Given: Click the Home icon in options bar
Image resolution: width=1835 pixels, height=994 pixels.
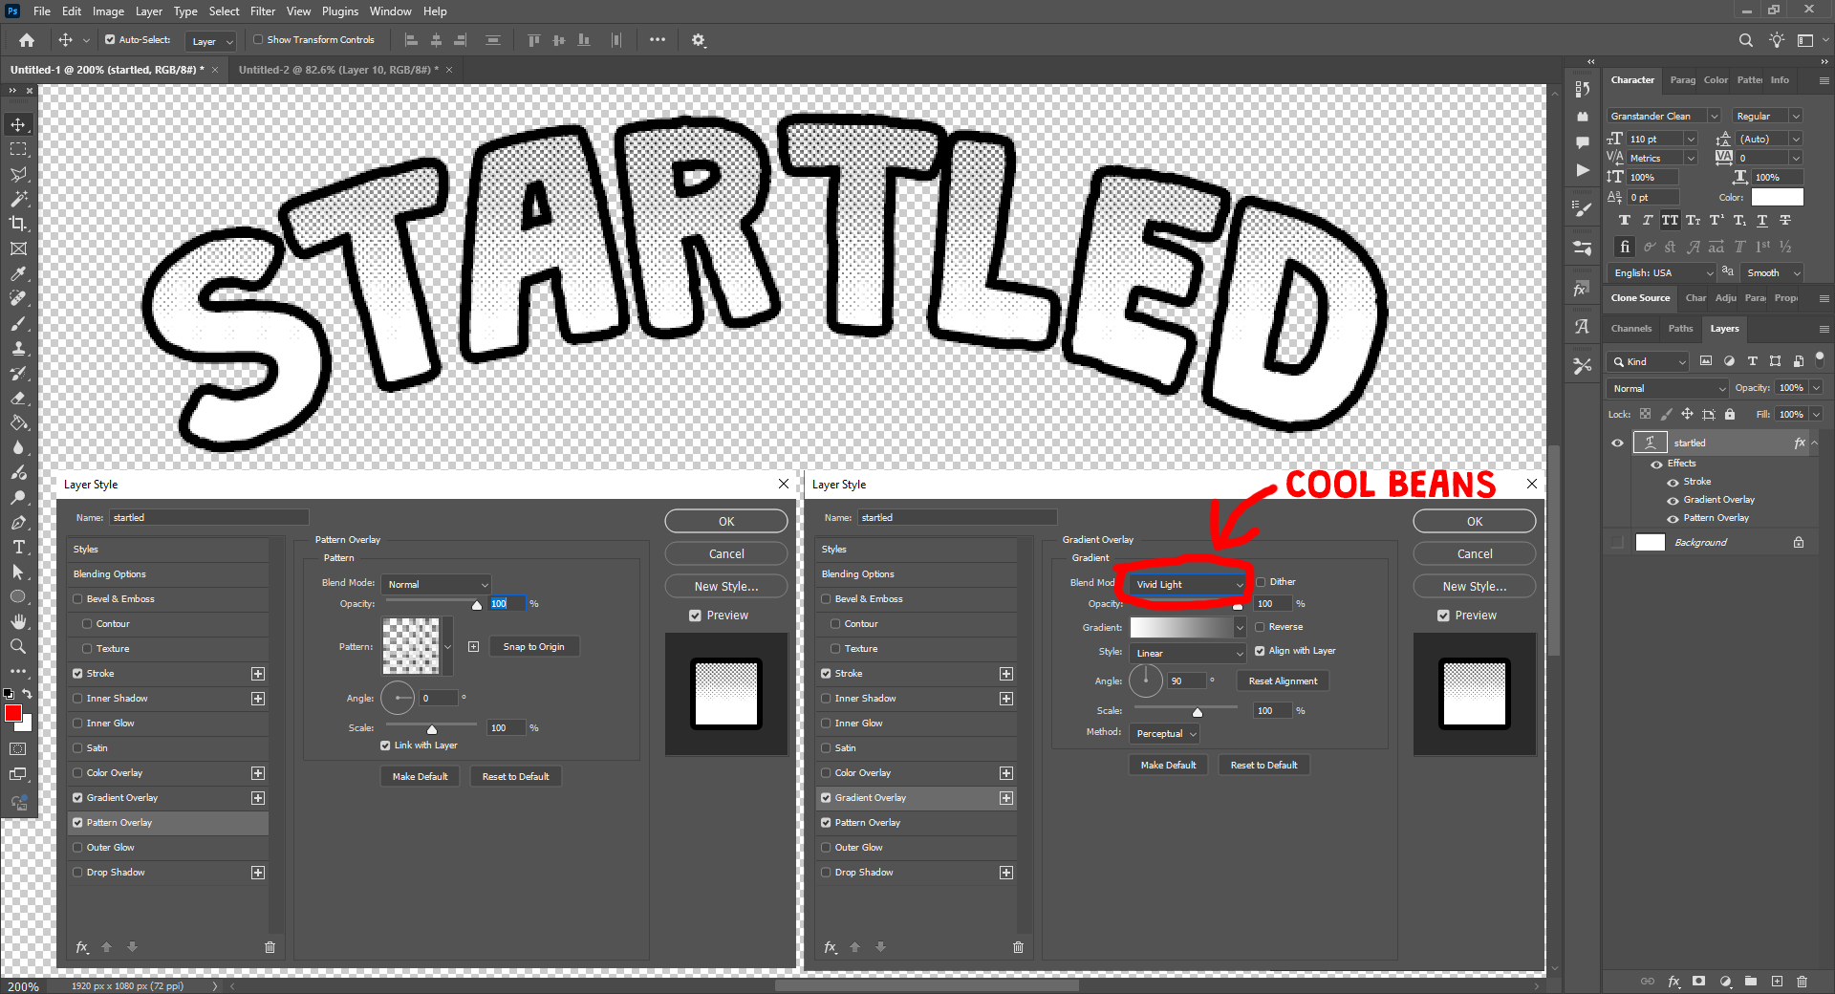Looking at the screenshot, I should pos(27,40).
